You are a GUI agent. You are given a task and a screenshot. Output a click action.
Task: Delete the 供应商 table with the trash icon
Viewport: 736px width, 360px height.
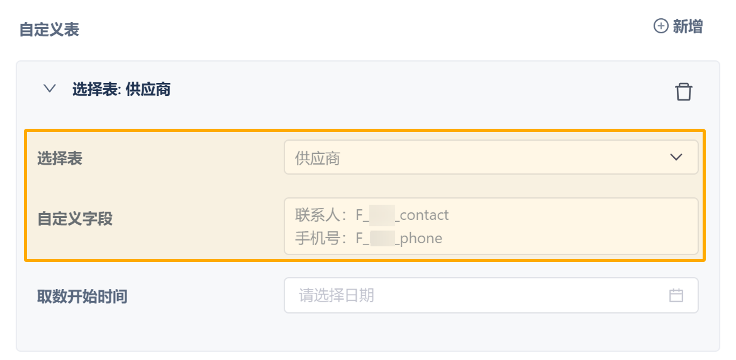(x=683, y=92)
